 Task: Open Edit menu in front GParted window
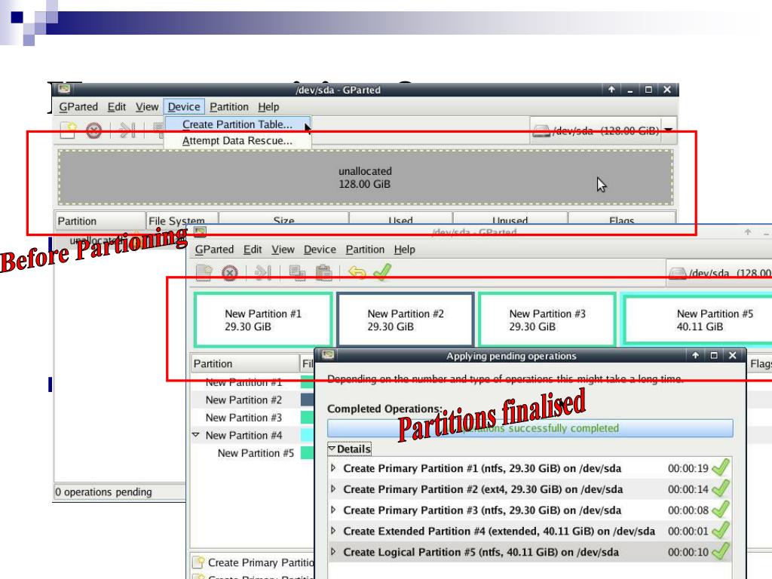tap(253, 250)
